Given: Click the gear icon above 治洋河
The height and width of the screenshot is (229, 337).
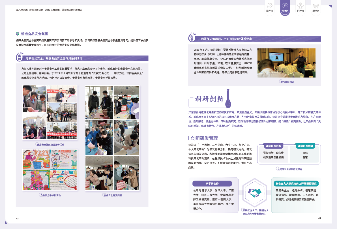Looking at the screenshot, I should [x=269, y=5].
